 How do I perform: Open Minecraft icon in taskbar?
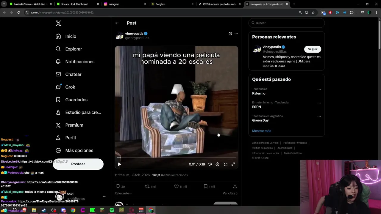102,210
